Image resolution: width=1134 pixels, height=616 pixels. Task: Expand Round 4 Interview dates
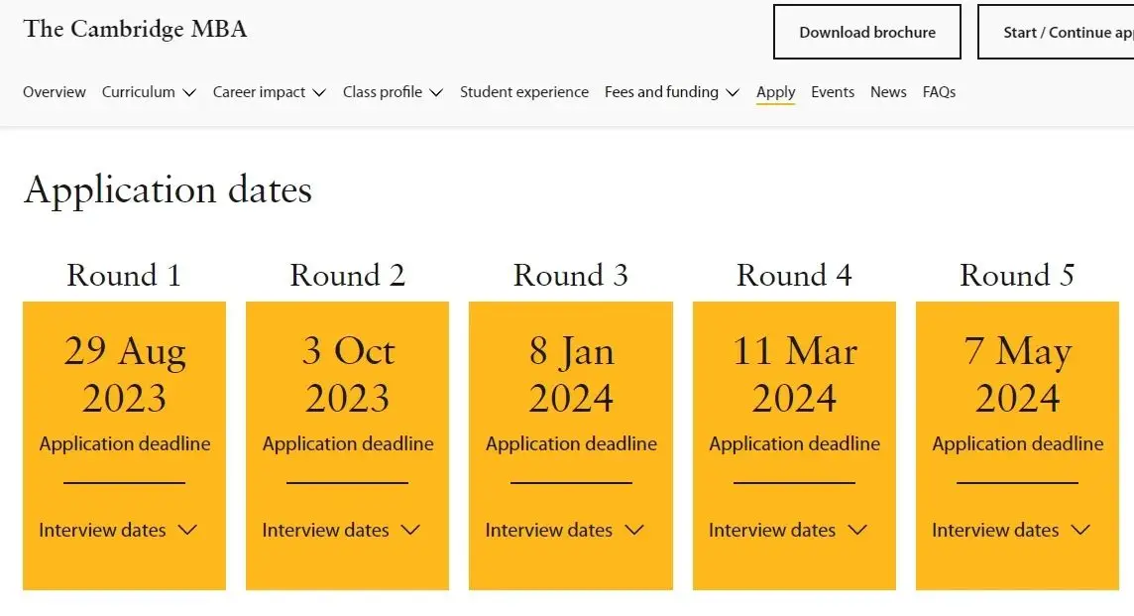pyautogui.click(x=788, y=531)
